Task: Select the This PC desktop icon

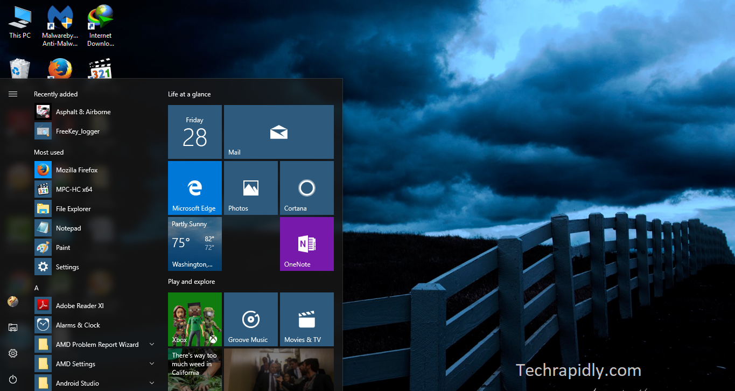Action: tap(20, 23)
